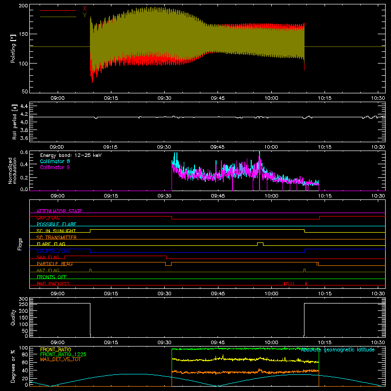Image resolution: width=391 pixels, height=391 pixels.
Task: Select the GAP_FLAG label
Action: 48,217
